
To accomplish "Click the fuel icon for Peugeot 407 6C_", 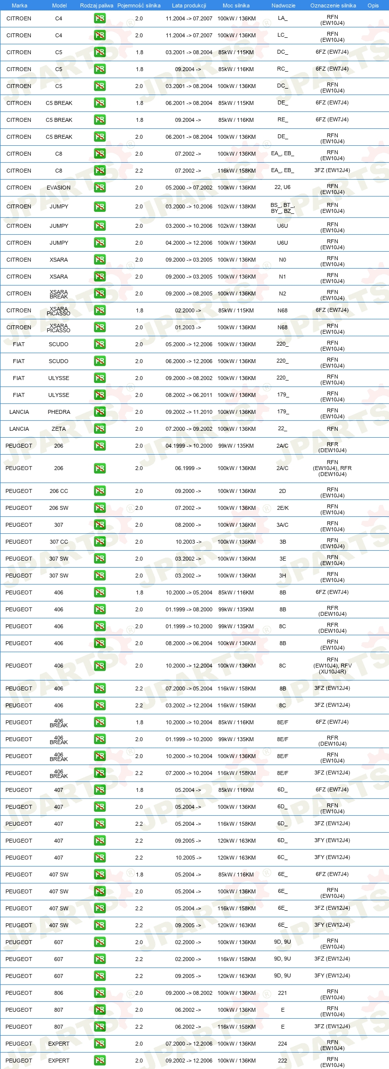I will (99, 858).
